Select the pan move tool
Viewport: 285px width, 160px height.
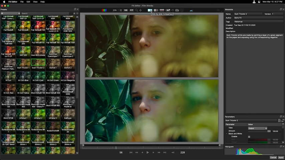[140, 10]
